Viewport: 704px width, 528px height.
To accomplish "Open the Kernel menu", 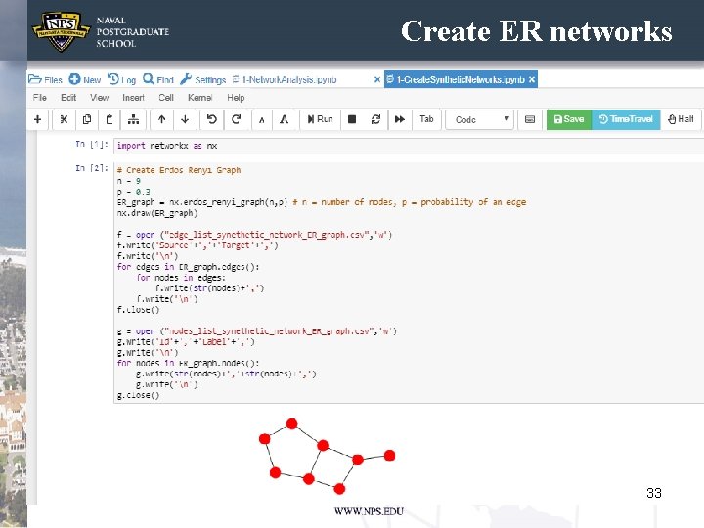I will (x=199, y=98).
